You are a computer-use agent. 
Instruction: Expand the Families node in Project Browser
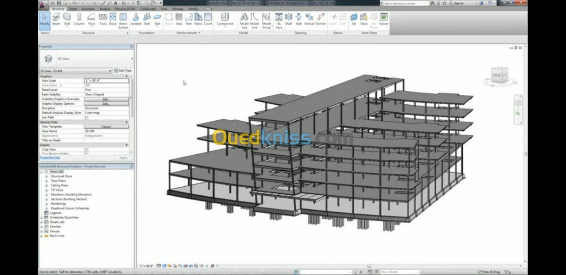point(42,226)
